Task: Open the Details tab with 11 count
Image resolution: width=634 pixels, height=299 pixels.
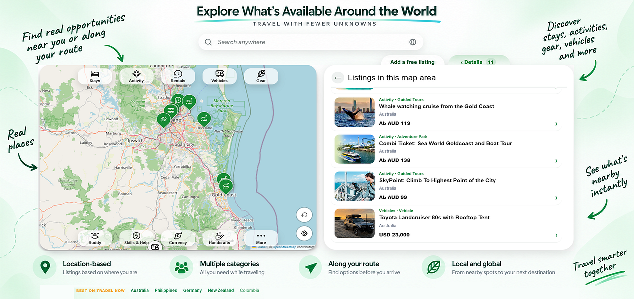Action: (x=479, y=62)
